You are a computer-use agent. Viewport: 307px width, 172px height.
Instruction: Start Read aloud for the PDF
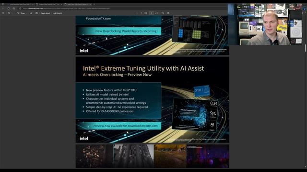pos(46,13)
